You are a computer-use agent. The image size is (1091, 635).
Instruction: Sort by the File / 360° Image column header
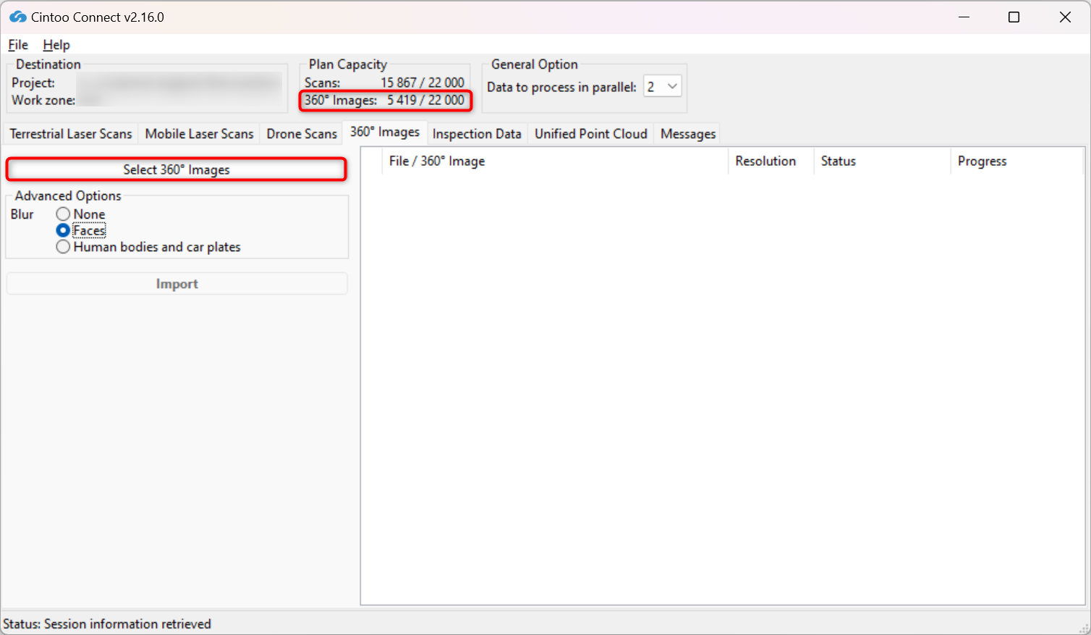[555, 161]
